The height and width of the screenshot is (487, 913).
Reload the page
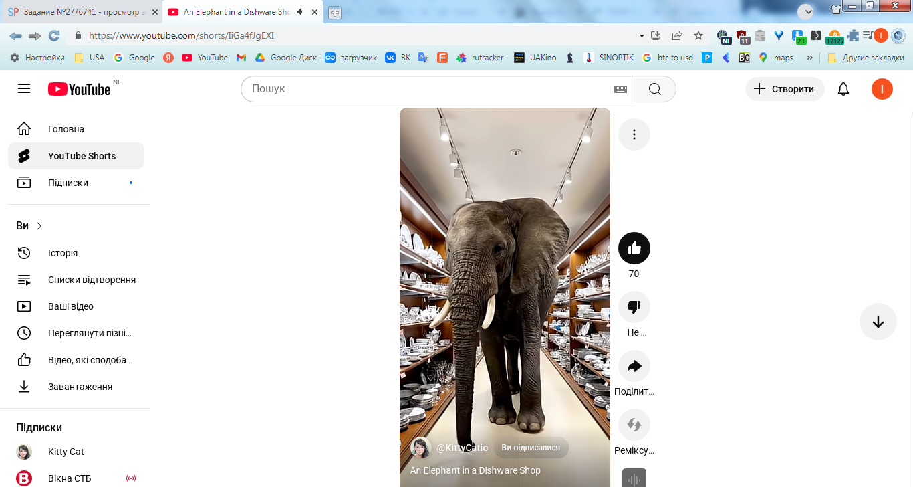click(x=54, y=35)
